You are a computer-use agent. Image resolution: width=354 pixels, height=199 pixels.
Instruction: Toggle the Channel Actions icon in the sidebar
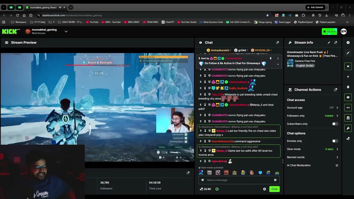(348, 118)
